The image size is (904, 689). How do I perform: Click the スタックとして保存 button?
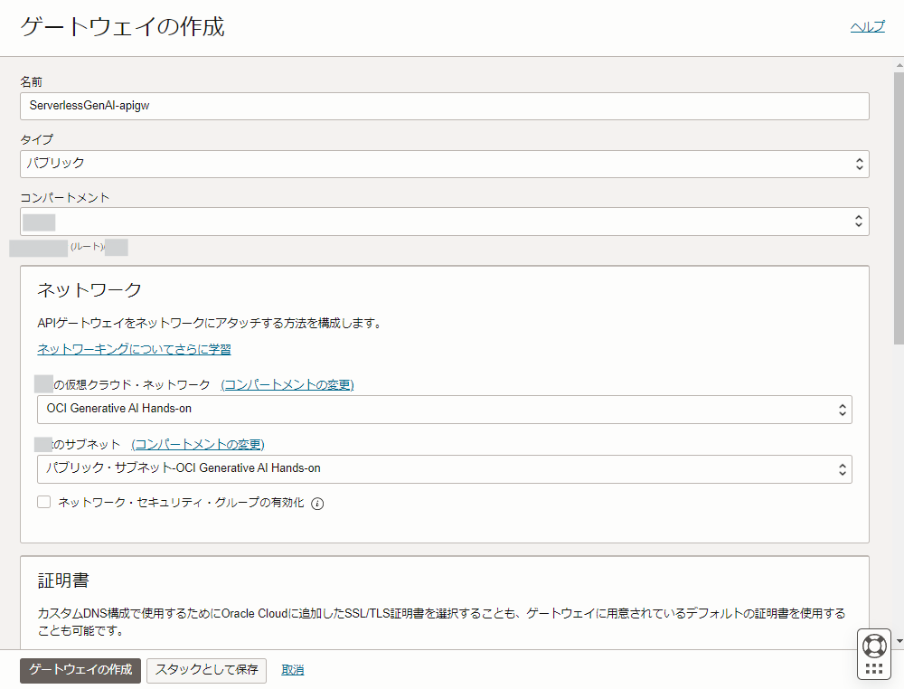206,671
